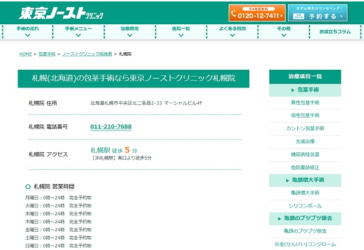Open the よくある質問 menu item
This screenshot has height=250, width=364.
coord(232,30)
